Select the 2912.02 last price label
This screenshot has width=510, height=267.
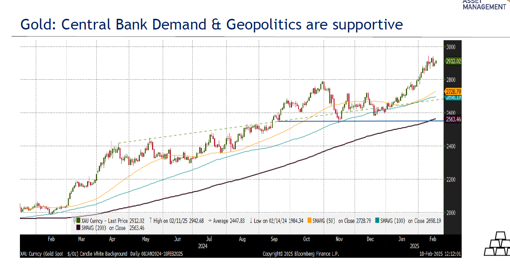(454, 62)
